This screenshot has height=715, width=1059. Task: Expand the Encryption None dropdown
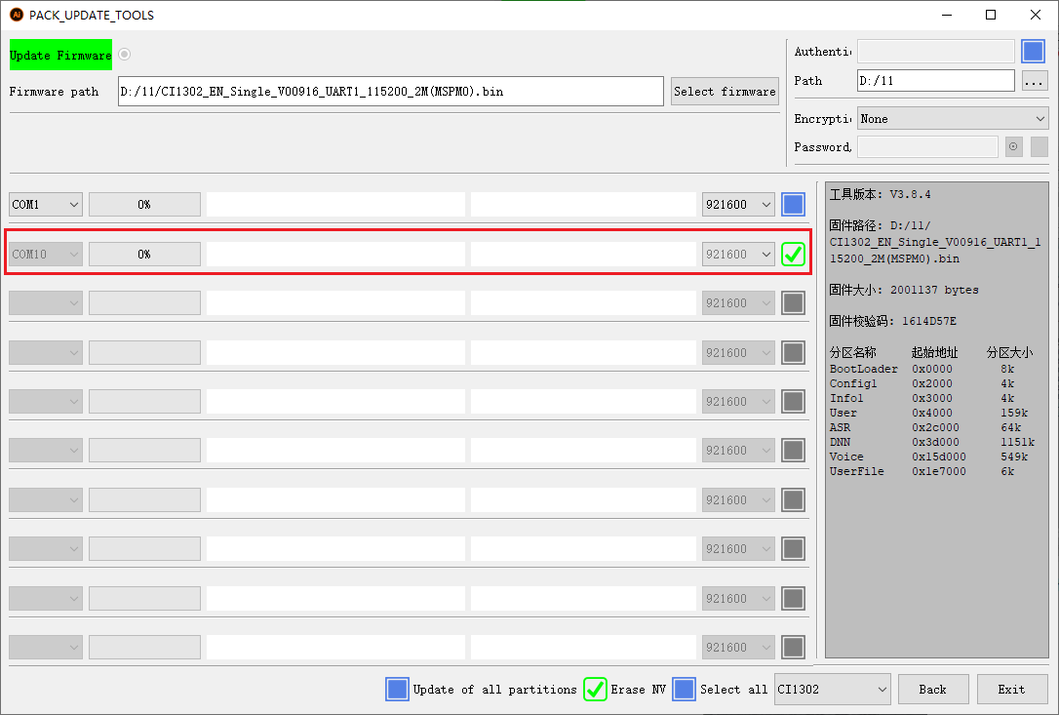(953, 118)
